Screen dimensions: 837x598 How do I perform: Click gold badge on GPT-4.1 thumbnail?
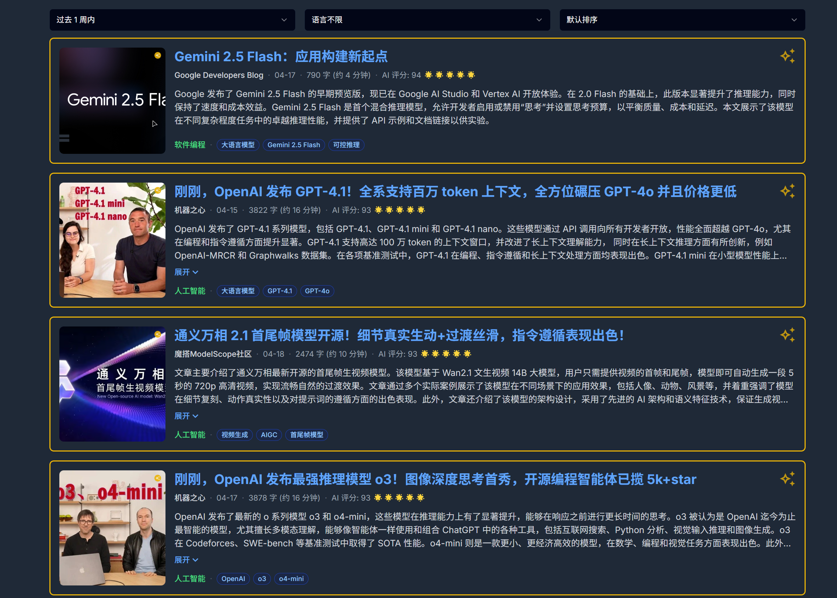(158, 190)
